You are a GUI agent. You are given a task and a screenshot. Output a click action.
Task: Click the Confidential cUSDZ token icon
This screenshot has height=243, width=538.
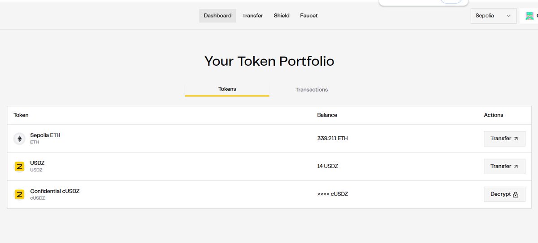(19, 194)
